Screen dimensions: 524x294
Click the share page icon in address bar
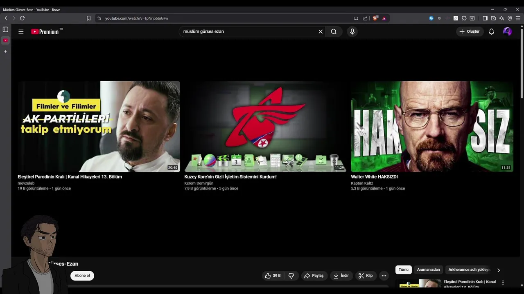coord(365,18)
